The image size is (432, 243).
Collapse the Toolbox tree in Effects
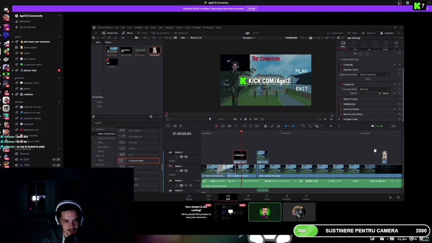(94, 129)
